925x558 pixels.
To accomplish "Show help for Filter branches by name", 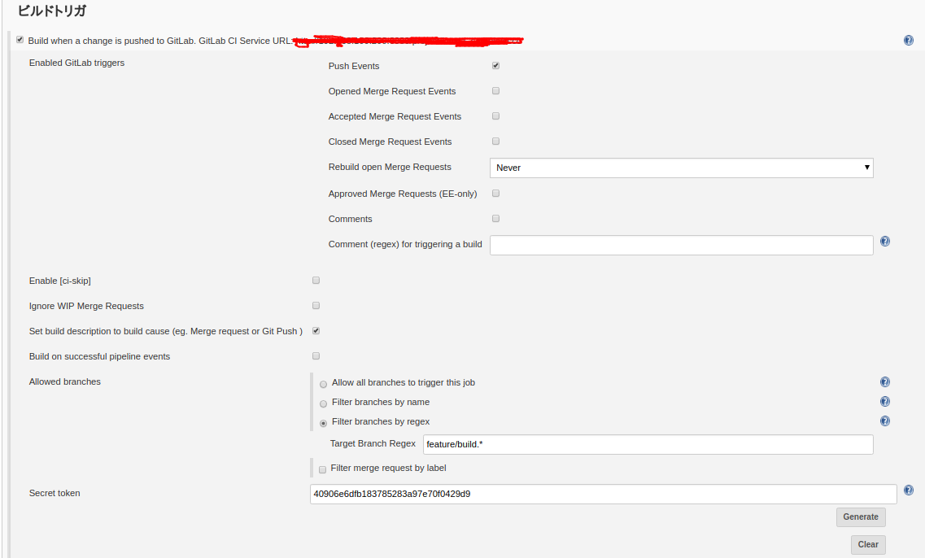I will click(x=885, y=402).
